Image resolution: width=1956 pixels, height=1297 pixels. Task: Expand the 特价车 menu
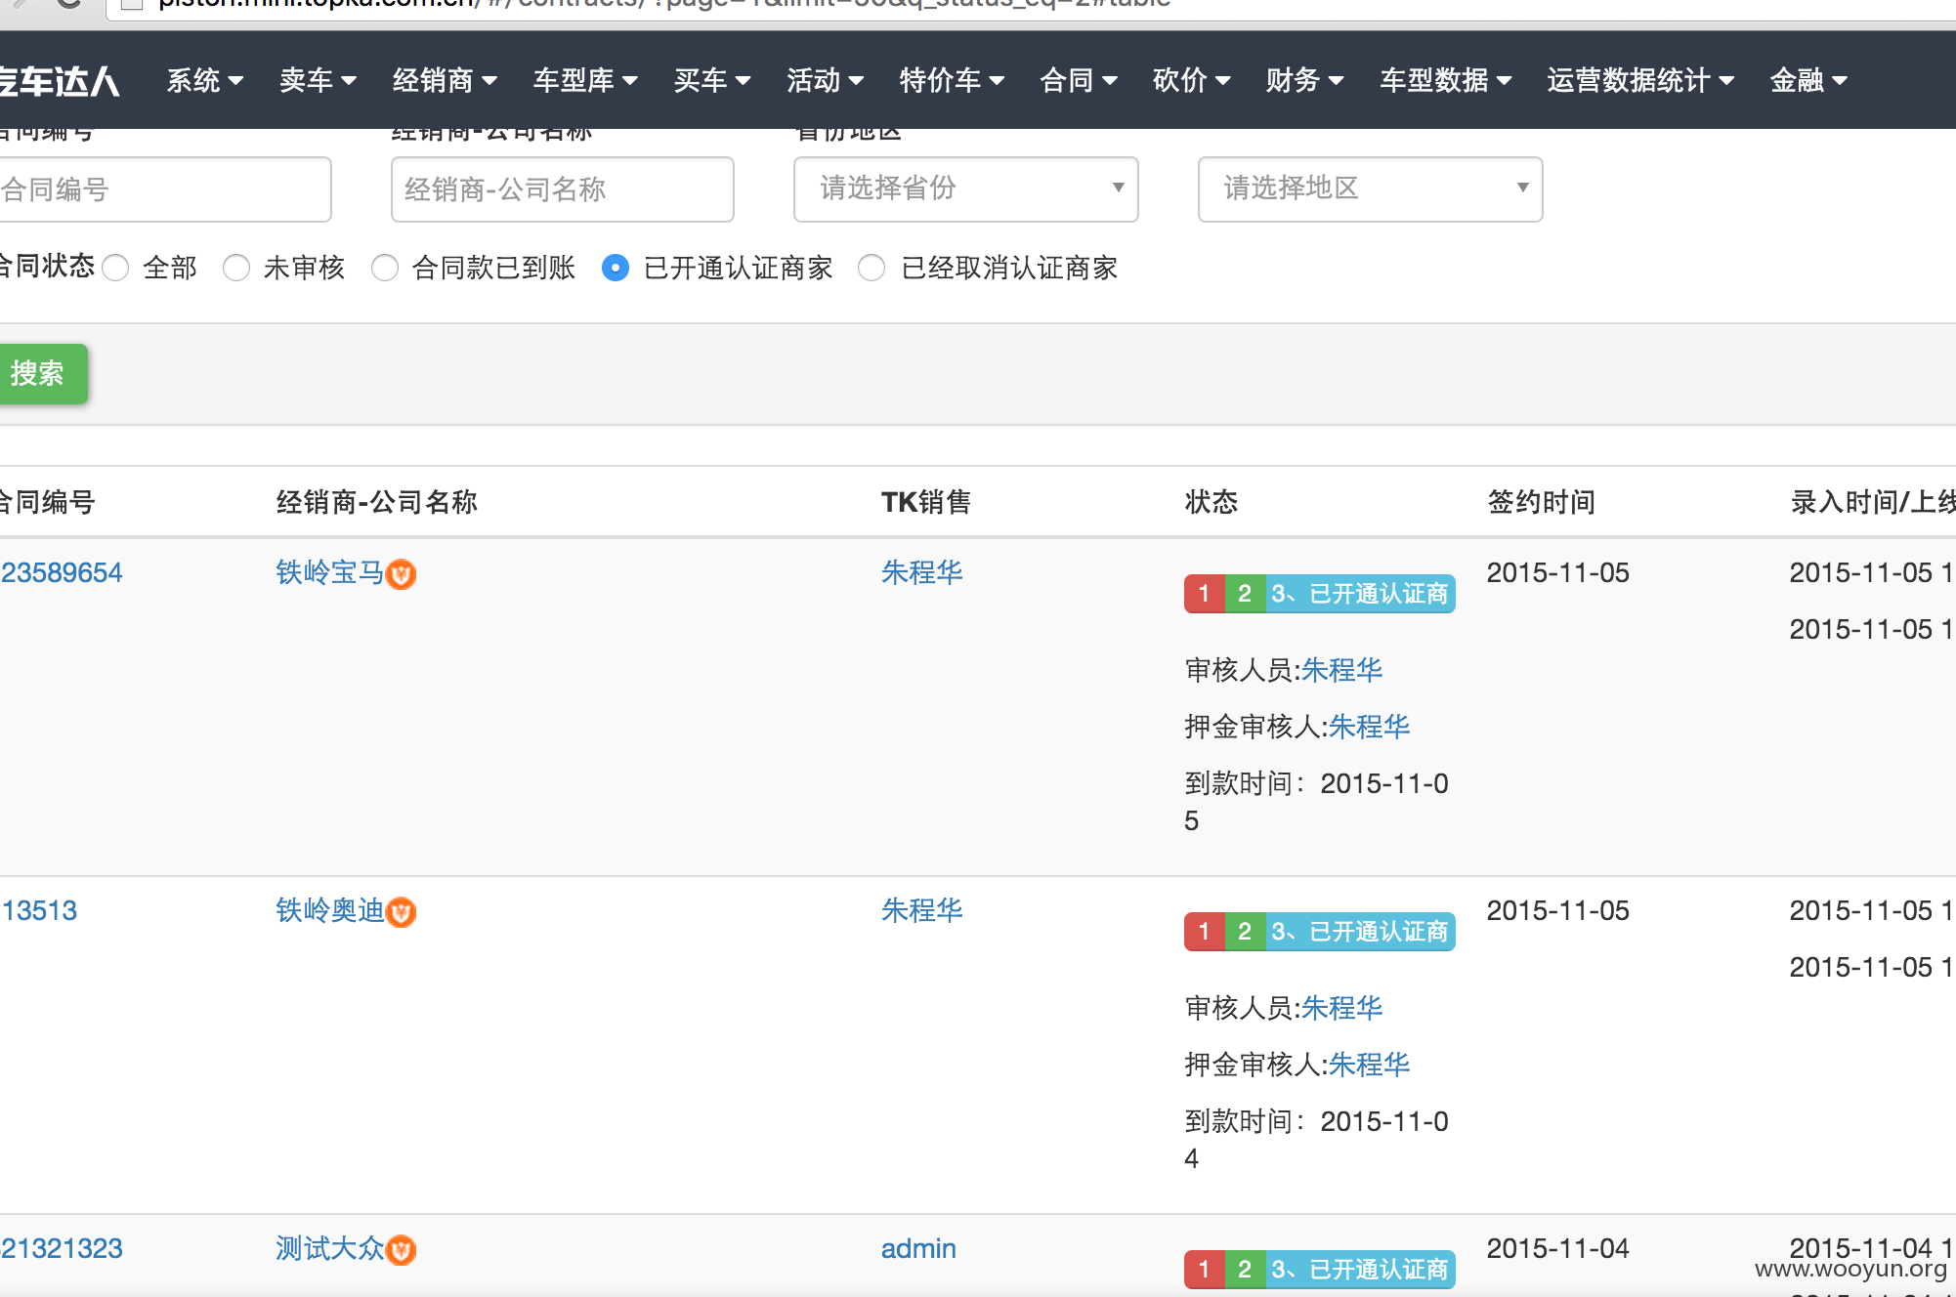[x=952, y=80]
